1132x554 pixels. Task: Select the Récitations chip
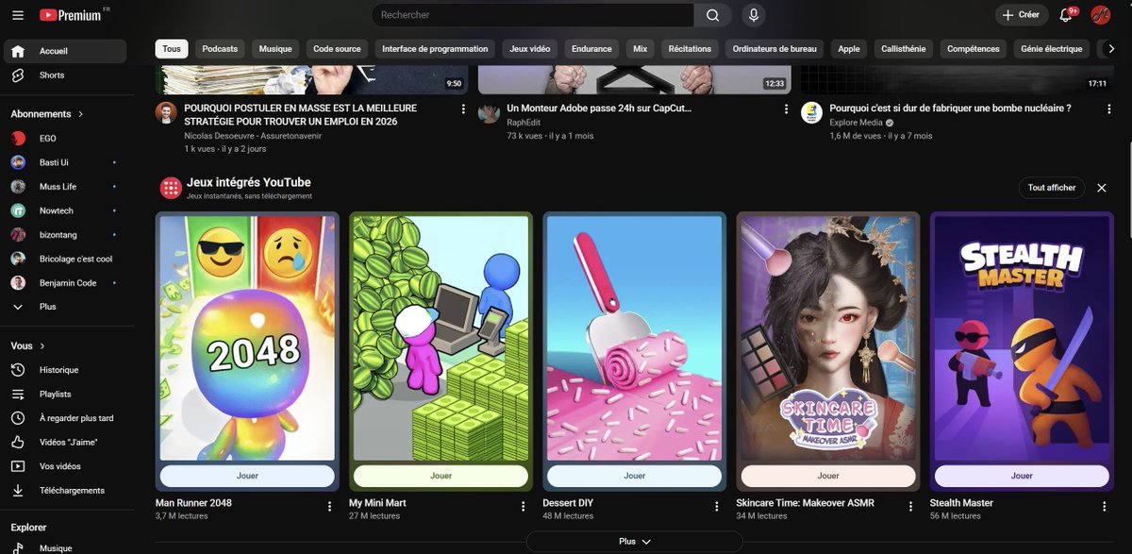[x=690, y=49]
